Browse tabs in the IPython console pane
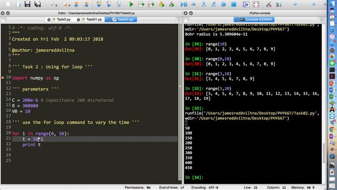337x190 pixels. click(x=186, y=20)
